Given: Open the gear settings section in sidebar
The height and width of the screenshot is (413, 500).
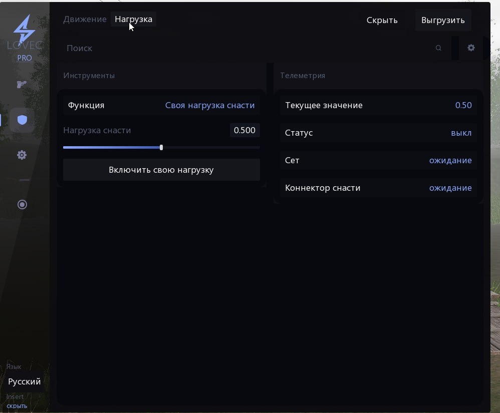Looking at the screenshot, I should click(22, 155).
